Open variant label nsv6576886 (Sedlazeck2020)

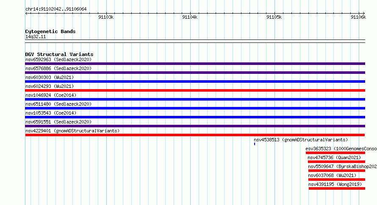[58, 68]
